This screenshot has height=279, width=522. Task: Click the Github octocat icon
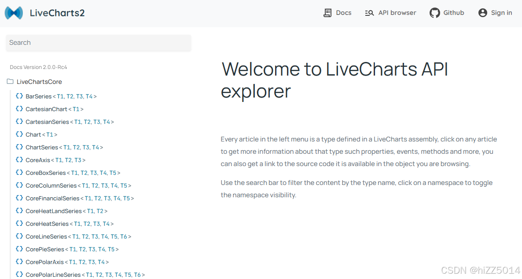[434, 13]
